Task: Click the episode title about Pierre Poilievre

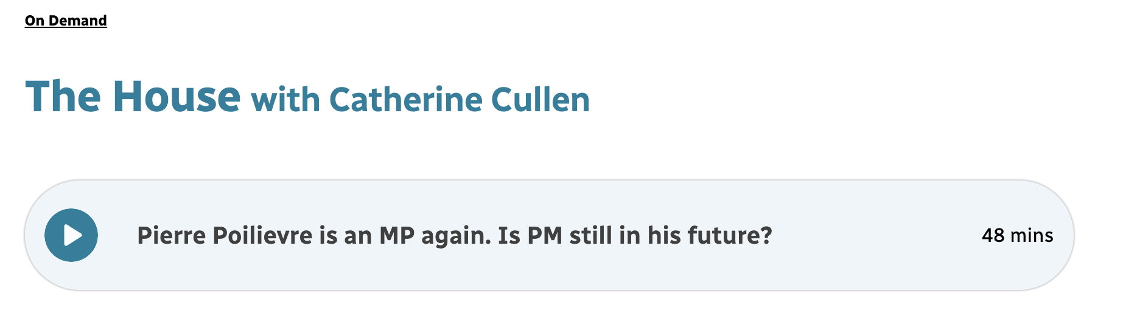Action: click(x=454, y=235)
